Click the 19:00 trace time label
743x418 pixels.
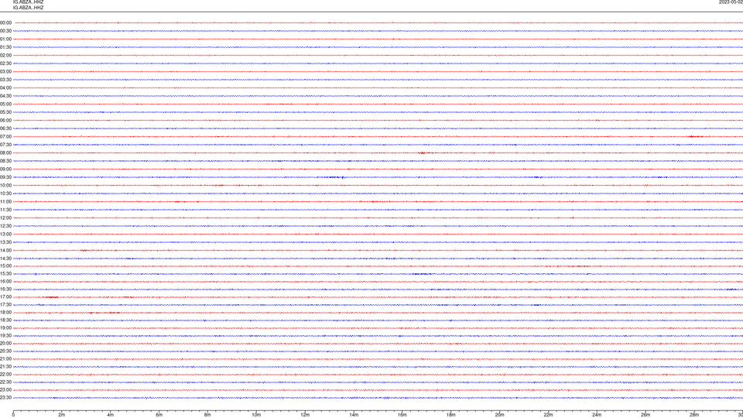tap(5, 328)
